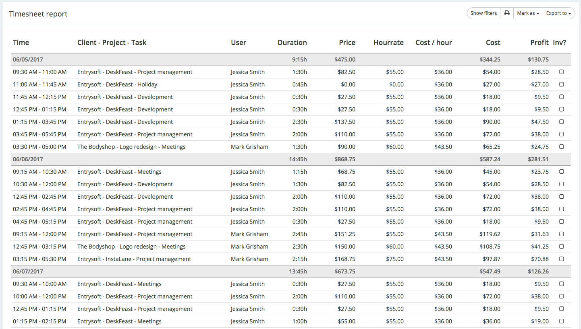
Task: Click the Profit column header
Action: (x=539, y=43)
